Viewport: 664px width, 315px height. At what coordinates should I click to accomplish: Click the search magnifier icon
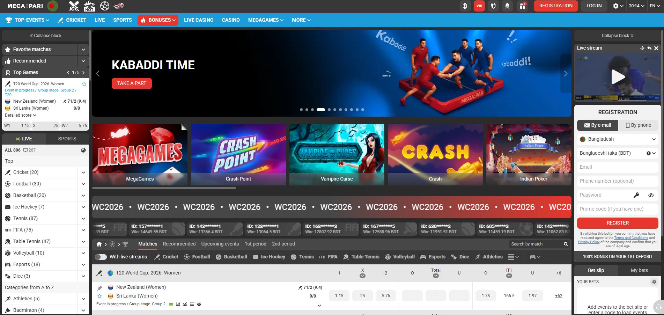[566, 244]
